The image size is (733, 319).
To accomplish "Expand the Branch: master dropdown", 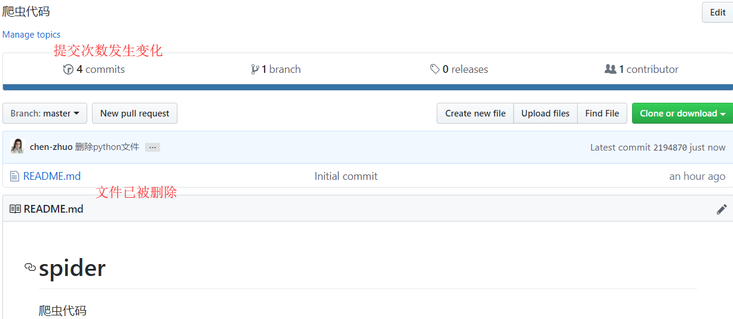I will coord(45,114).
